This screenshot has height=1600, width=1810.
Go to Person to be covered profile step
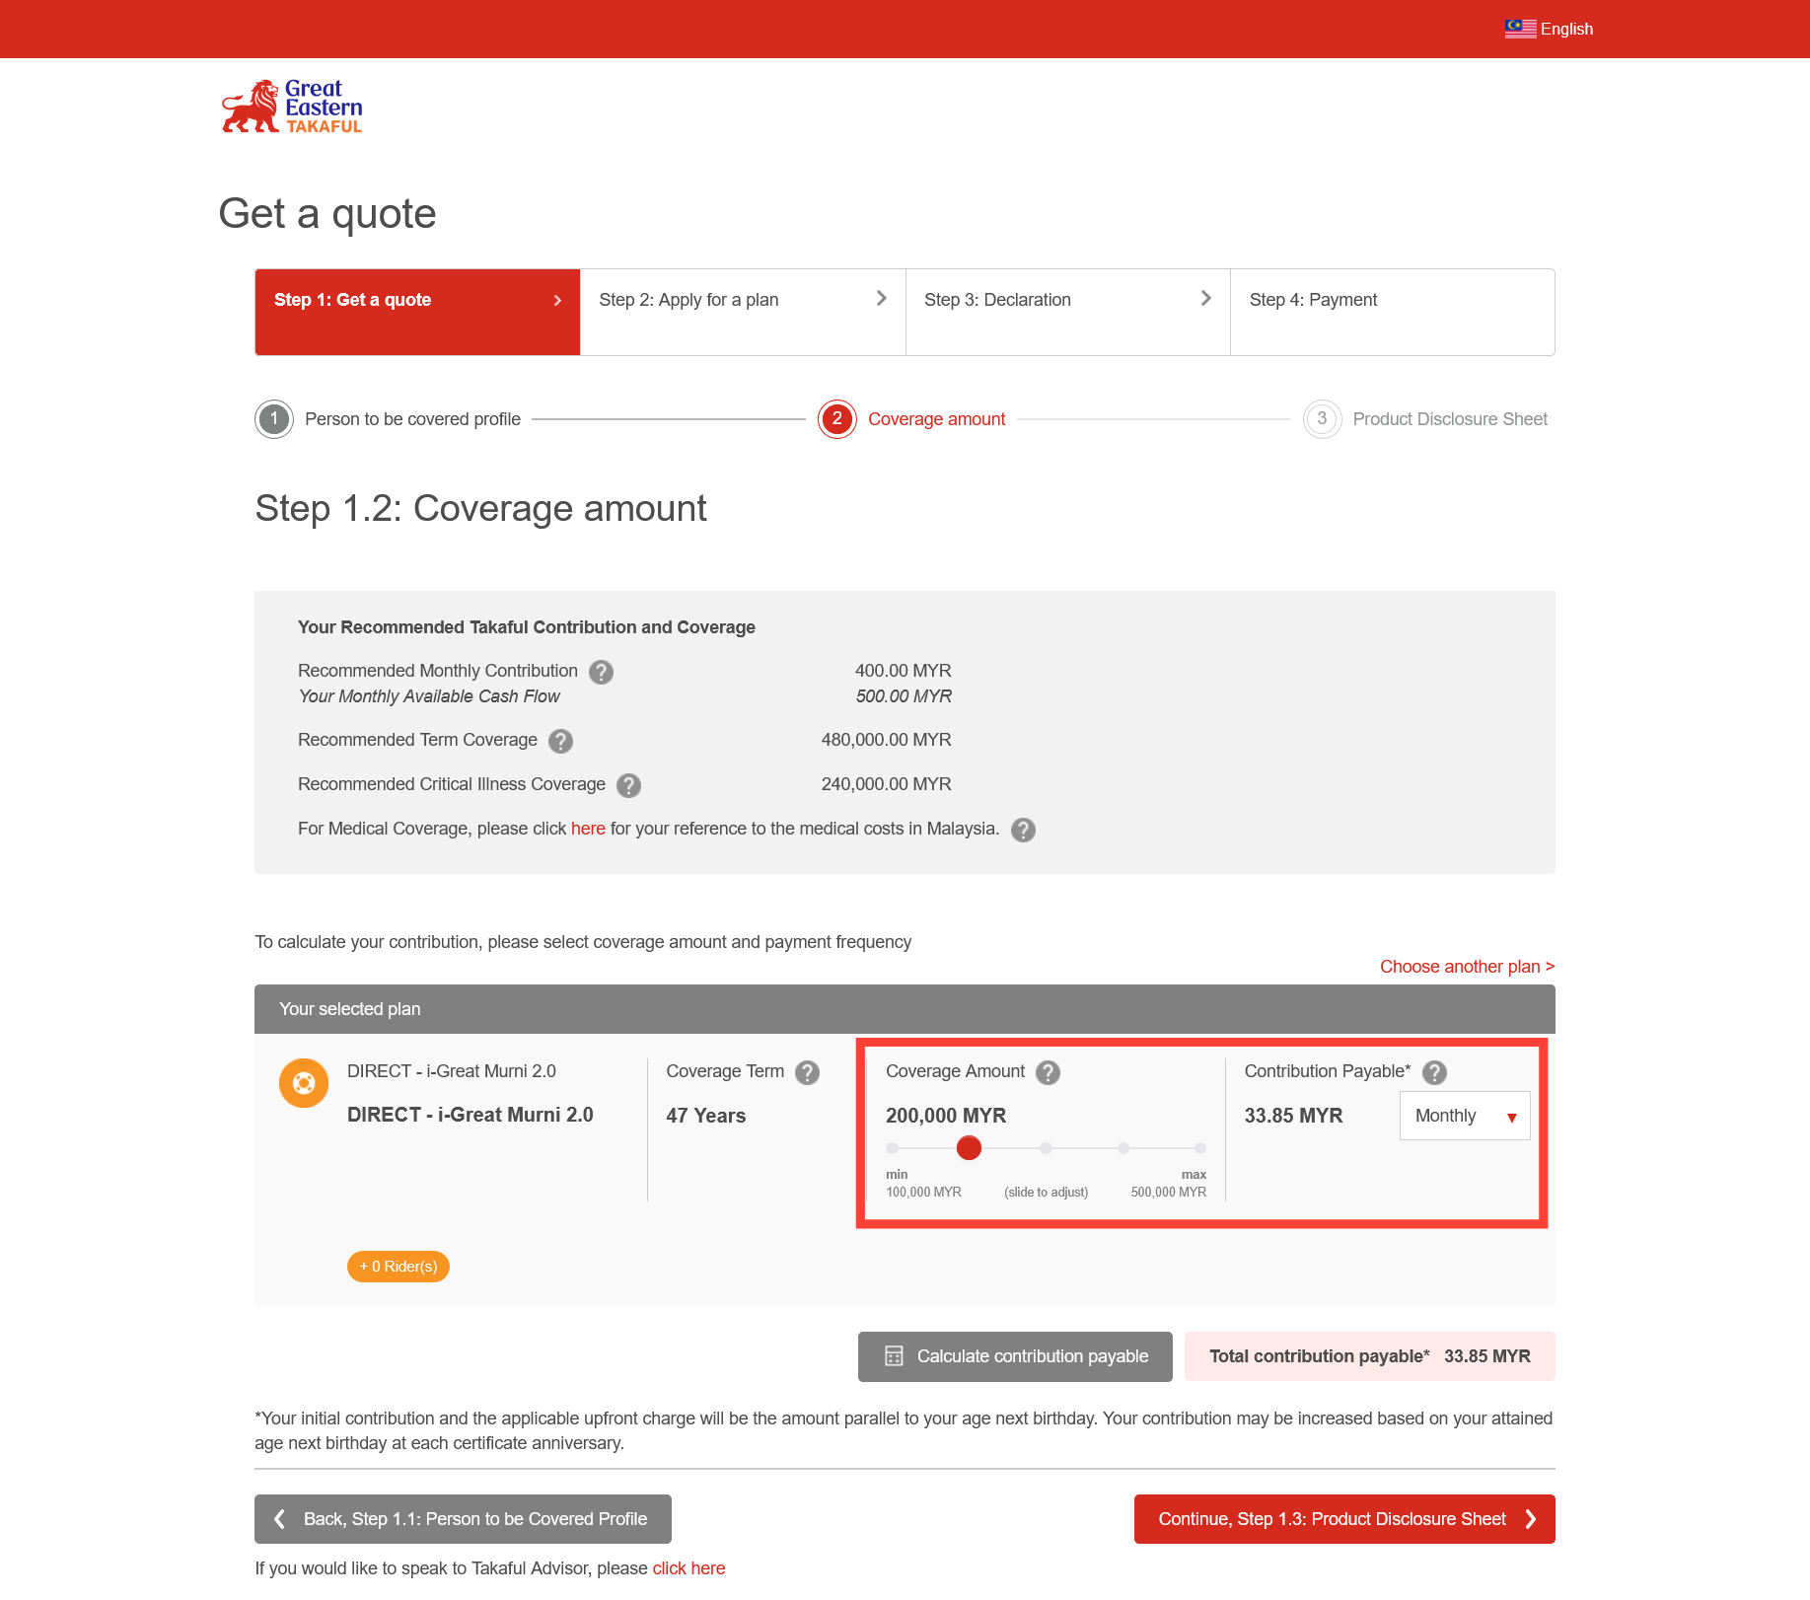[412, 419]
